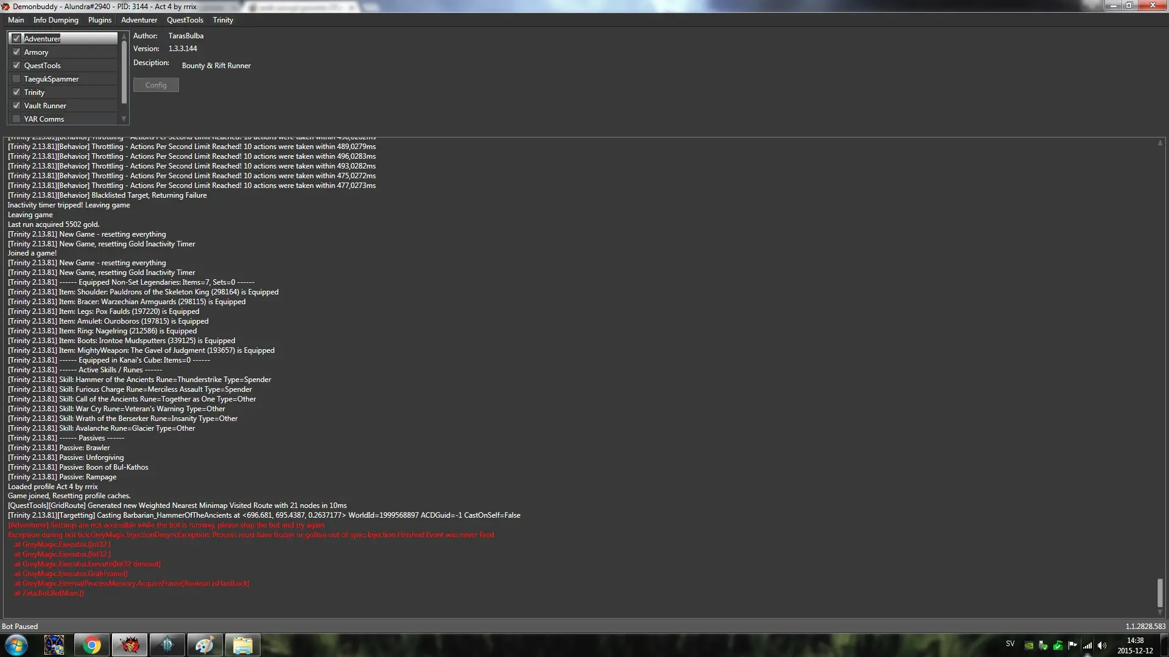Image resolution: width=1169 pixels, height=657 pixels.
Task: Click the Safely Remove Hardware tray icon
Action: (x=1044, y=645)
